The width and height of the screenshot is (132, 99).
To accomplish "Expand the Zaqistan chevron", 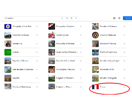I will click(x=37, y=78).
